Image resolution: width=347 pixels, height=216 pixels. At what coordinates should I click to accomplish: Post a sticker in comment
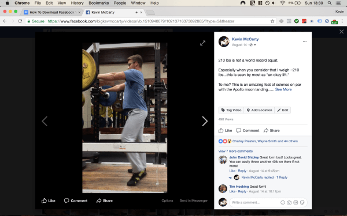click(x=302, y=202)
